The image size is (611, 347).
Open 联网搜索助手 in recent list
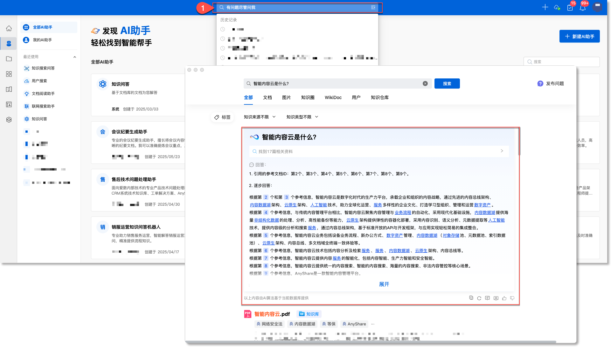click(49, 106)
